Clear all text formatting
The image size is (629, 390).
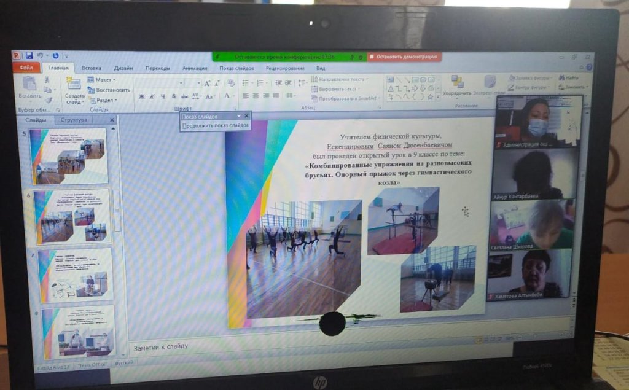coord(231,84)
